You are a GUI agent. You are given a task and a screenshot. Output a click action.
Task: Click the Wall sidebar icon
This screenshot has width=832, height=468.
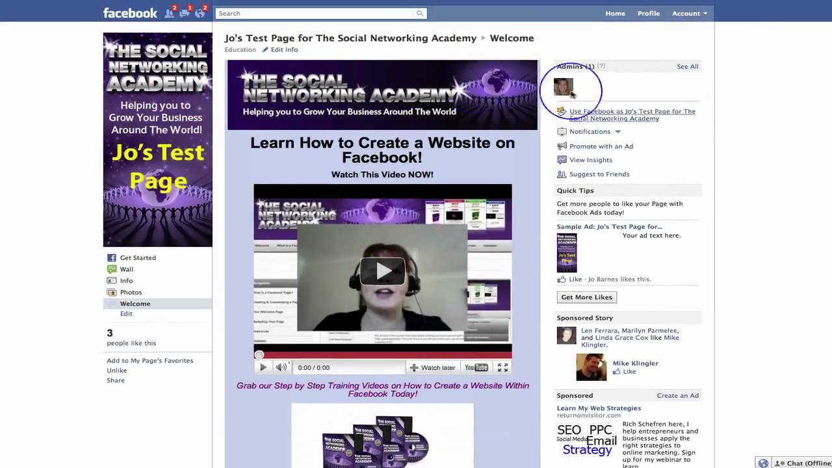tap(112, 269)
